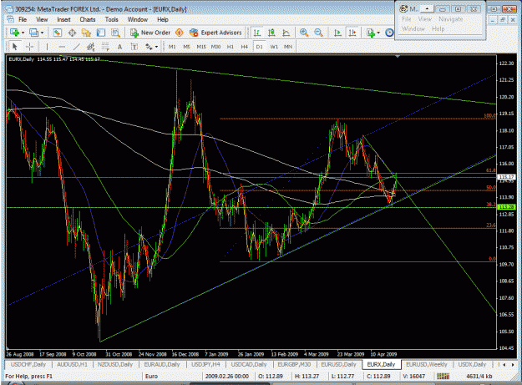Switch chart to M5 timeframe
Image resolution: width=522 pixels, height=385 pixels.
click(x=186, y=47)
